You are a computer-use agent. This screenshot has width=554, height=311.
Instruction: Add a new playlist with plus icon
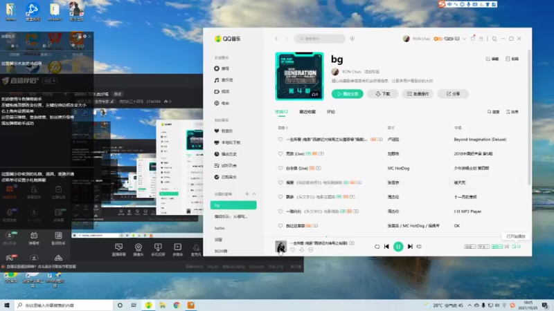point(247,194)
